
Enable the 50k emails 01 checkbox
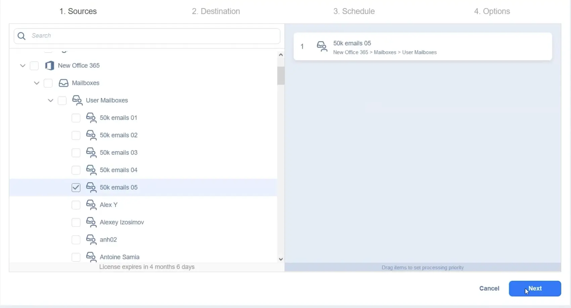(x=76, y=118)
